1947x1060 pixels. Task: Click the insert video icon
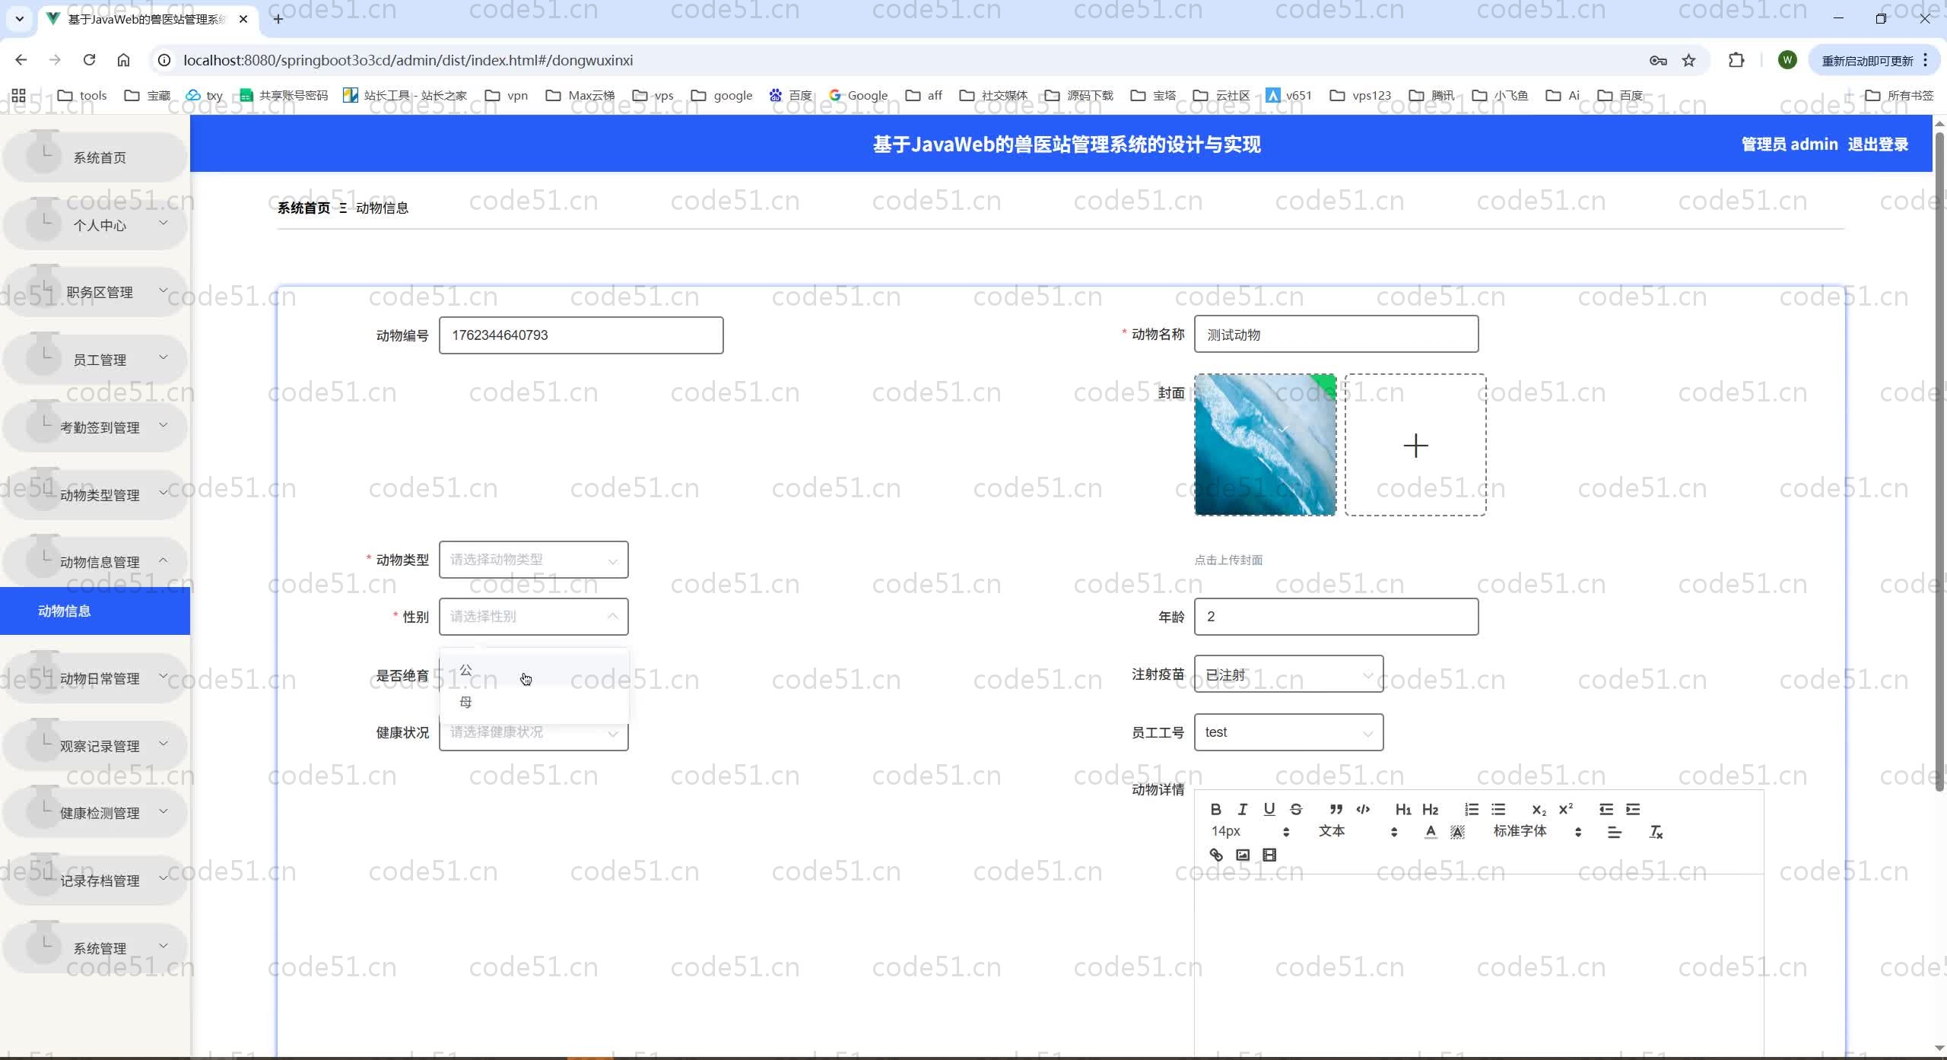(1269, 855)
